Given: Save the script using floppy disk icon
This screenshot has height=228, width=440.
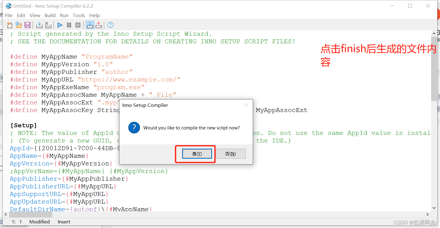Looking at the screenshot, I should pyautogui.click(x=28, y=25).
